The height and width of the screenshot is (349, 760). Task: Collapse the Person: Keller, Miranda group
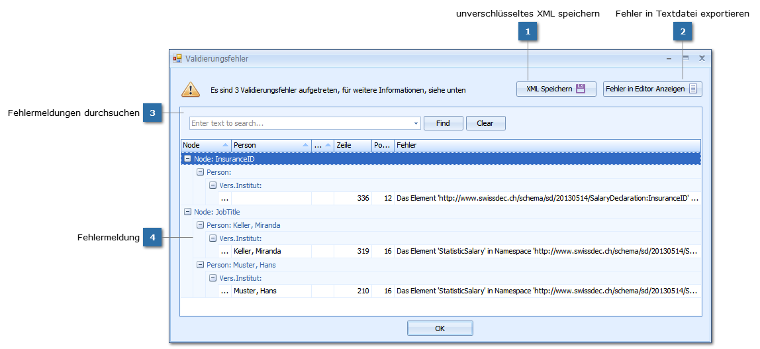200,225
